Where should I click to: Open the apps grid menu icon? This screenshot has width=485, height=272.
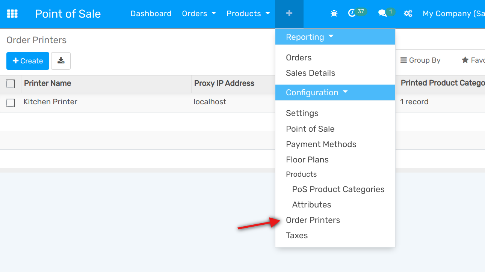point(12,14)
